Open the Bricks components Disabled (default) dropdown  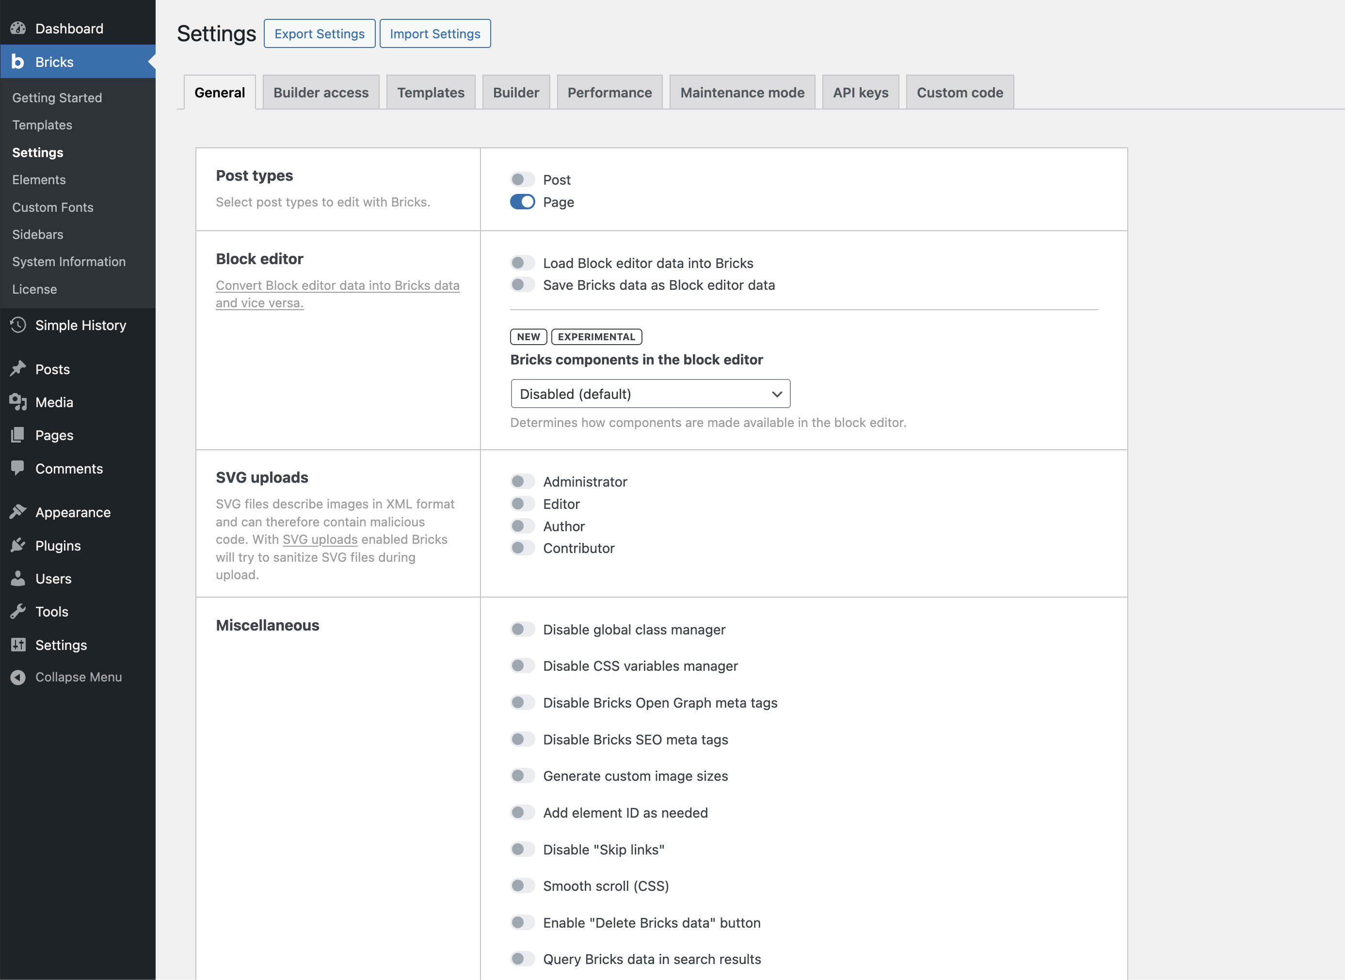(x=650, y=394)
